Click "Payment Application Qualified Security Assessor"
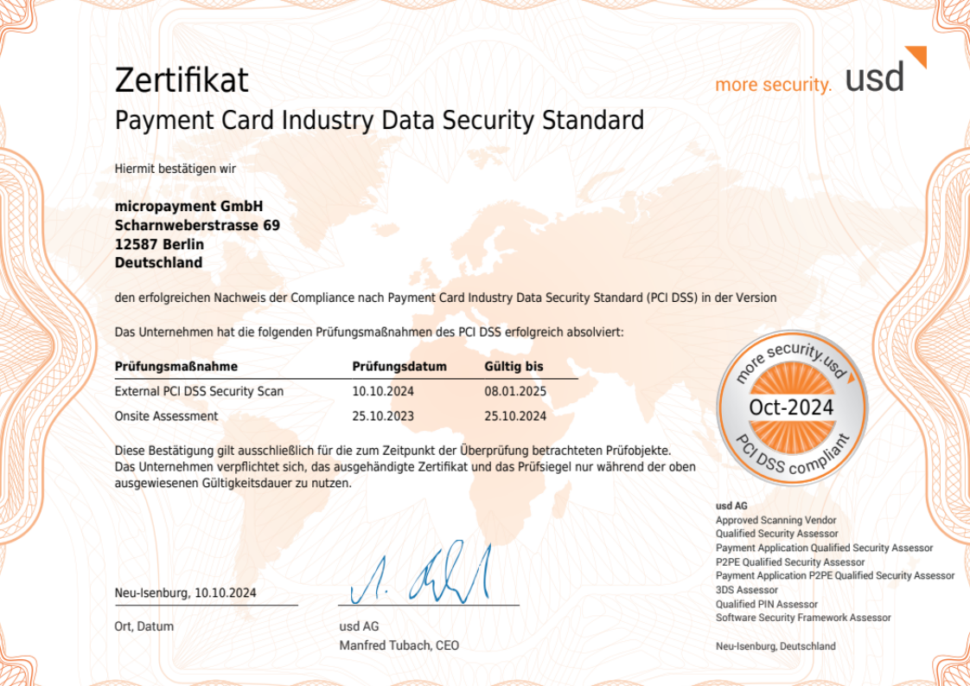 (x=824, y=548)
